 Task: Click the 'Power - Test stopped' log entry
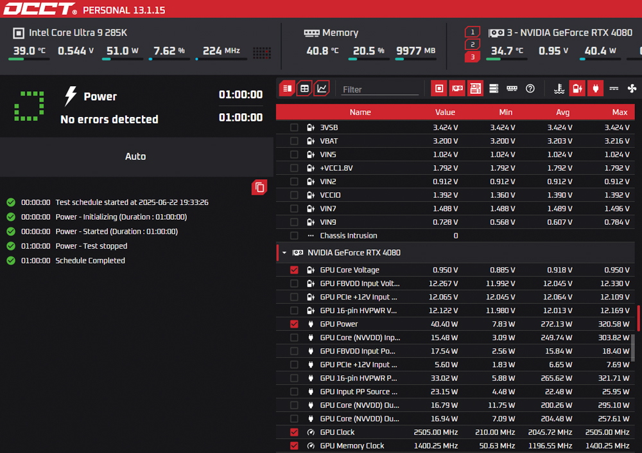pyautogui.click(x=91, y=246)
